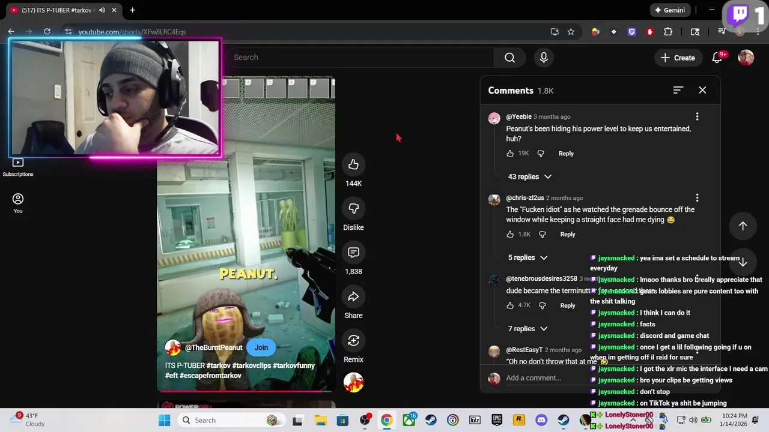Open Subscriptions in the YouTube sidebar

pos(18,167)
